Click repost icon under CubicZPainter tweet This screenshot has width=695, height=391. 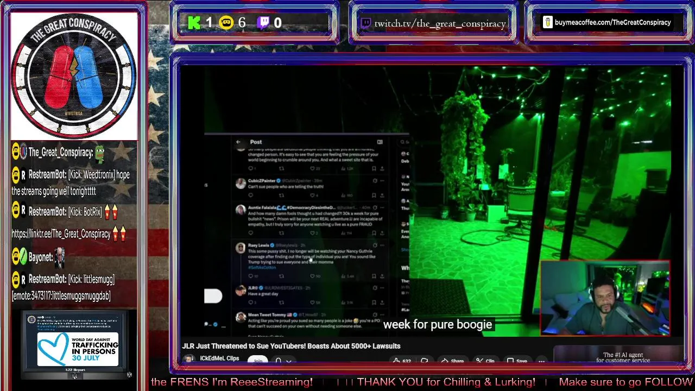(x=281, y=195)
